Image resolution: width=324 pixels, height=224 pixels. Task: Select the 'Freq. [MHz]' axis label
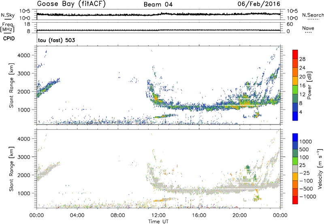(x=7, y=27)
